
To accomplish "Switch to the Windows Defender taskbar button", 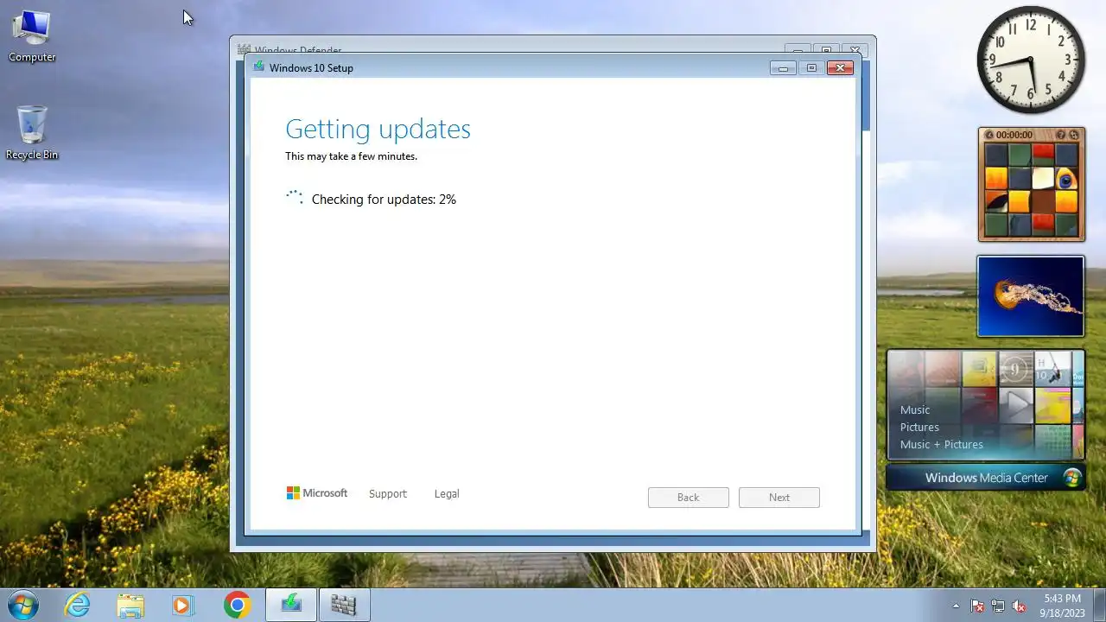I will 344,605.
